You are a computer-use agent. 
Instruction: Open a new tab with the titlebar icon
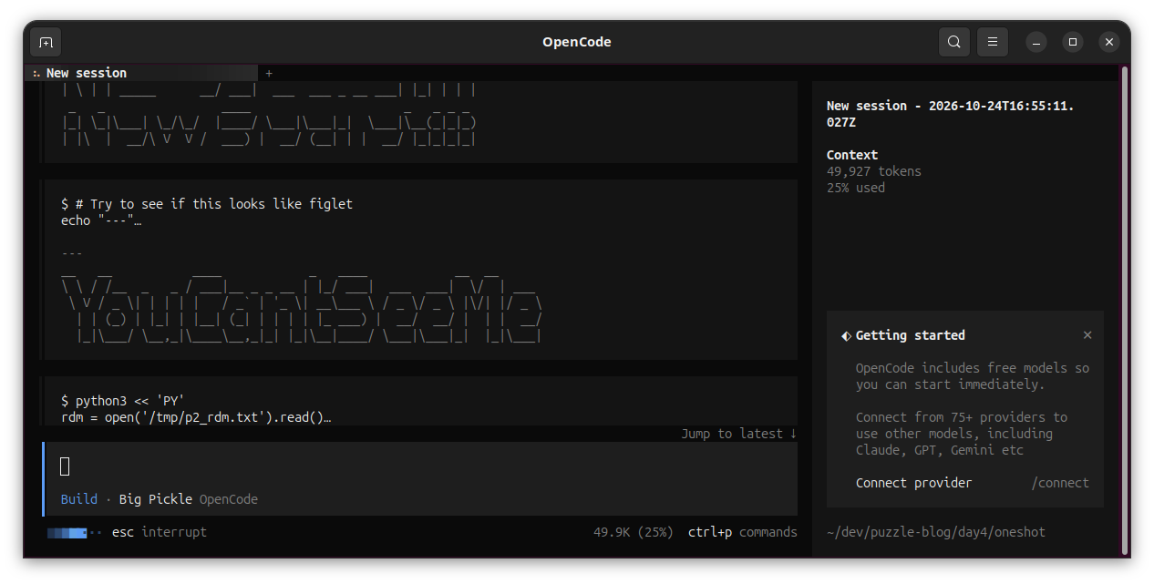pos(46,42)
